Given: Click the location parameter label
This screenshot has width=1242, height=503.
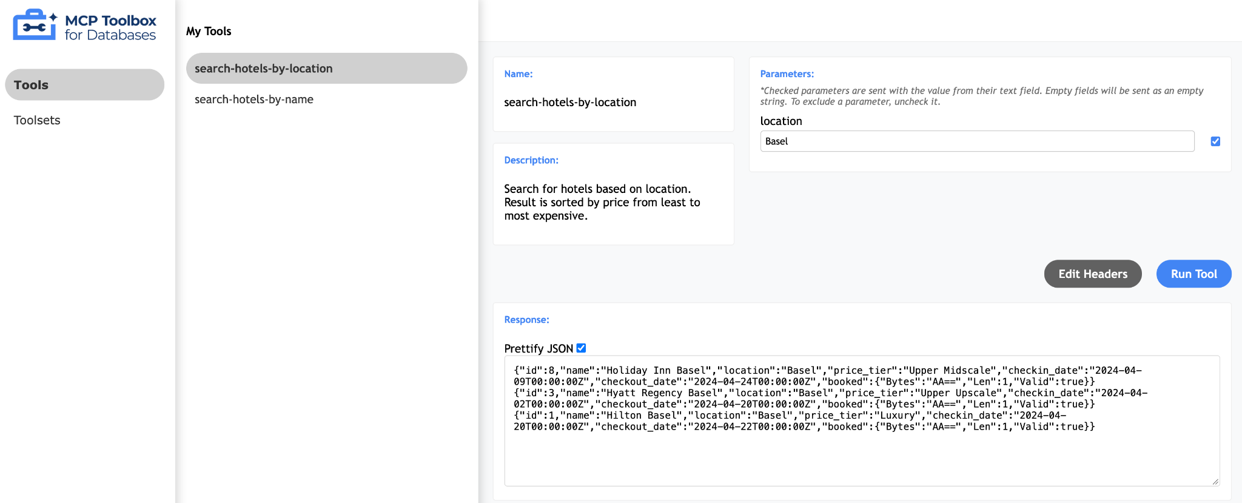Looking at the screenshot, I should click(x=781, y=121).
